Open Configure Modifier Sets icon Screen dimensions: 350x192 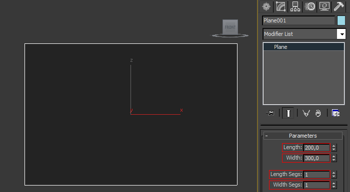335,113
